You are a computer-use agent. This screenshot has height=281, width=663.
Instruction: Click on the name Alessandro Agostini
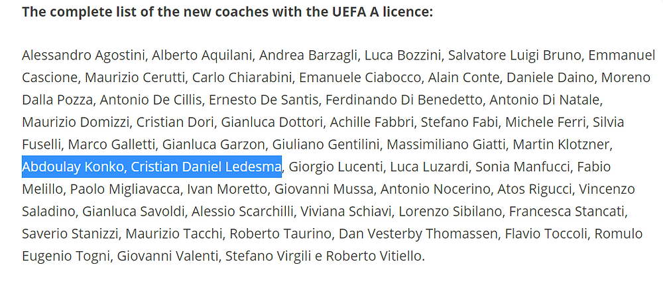84,56
